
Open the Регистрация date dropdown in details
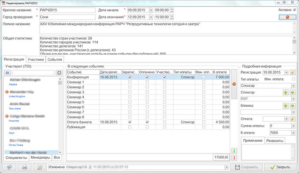tap(286, 72)
